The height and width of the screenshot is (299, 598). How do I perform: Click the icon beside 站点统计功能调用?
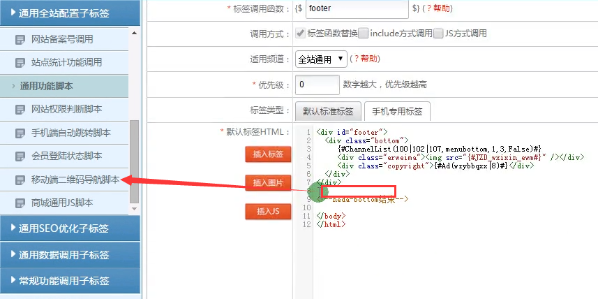click(20, 63)
